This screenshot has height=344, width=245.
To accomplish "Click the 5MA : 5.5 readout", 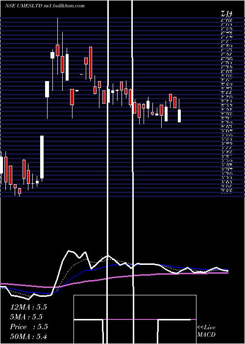I will (26, 317).
